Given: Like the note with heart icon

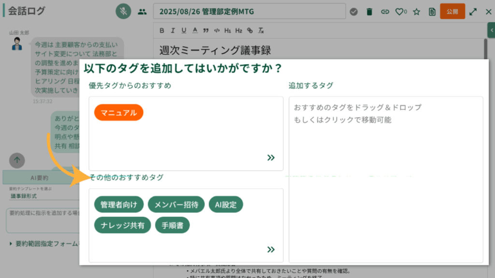Looking at the screenshot, I should [400, 12].
